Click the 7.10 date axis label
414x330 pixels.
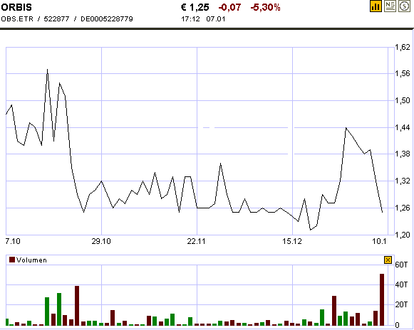13,241
